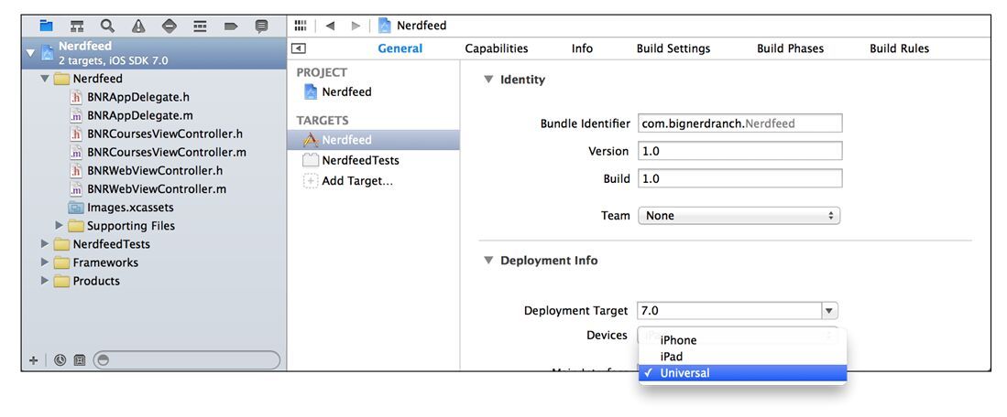Click the navigator filter field
Image resolution: width=1007 pixels, height=417 pixels.
[x=187, y=360]
